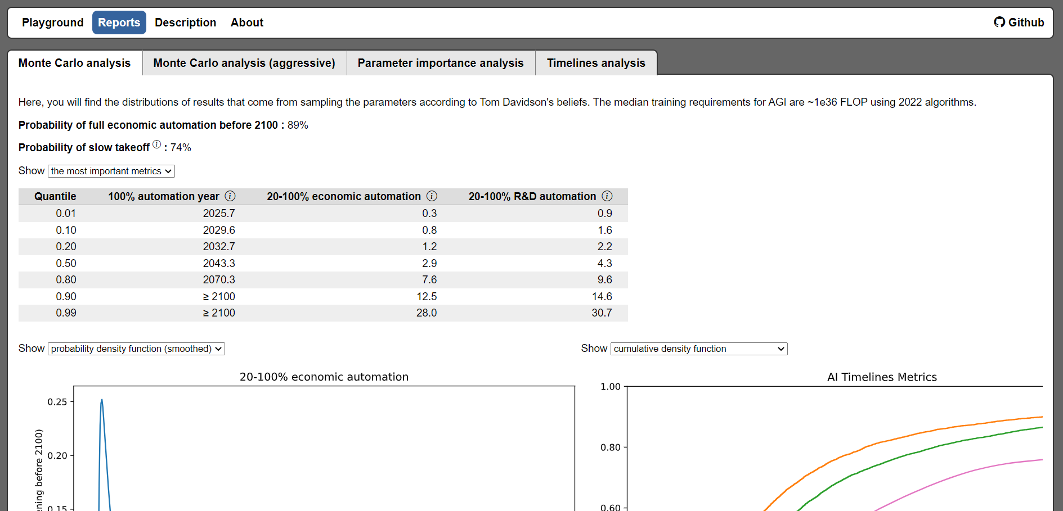Open the Parameter importance analysis tab

441,63
